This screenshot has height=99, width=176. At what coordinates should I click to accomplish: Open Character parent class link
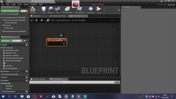pyautogui.click(x=171, y=5)
